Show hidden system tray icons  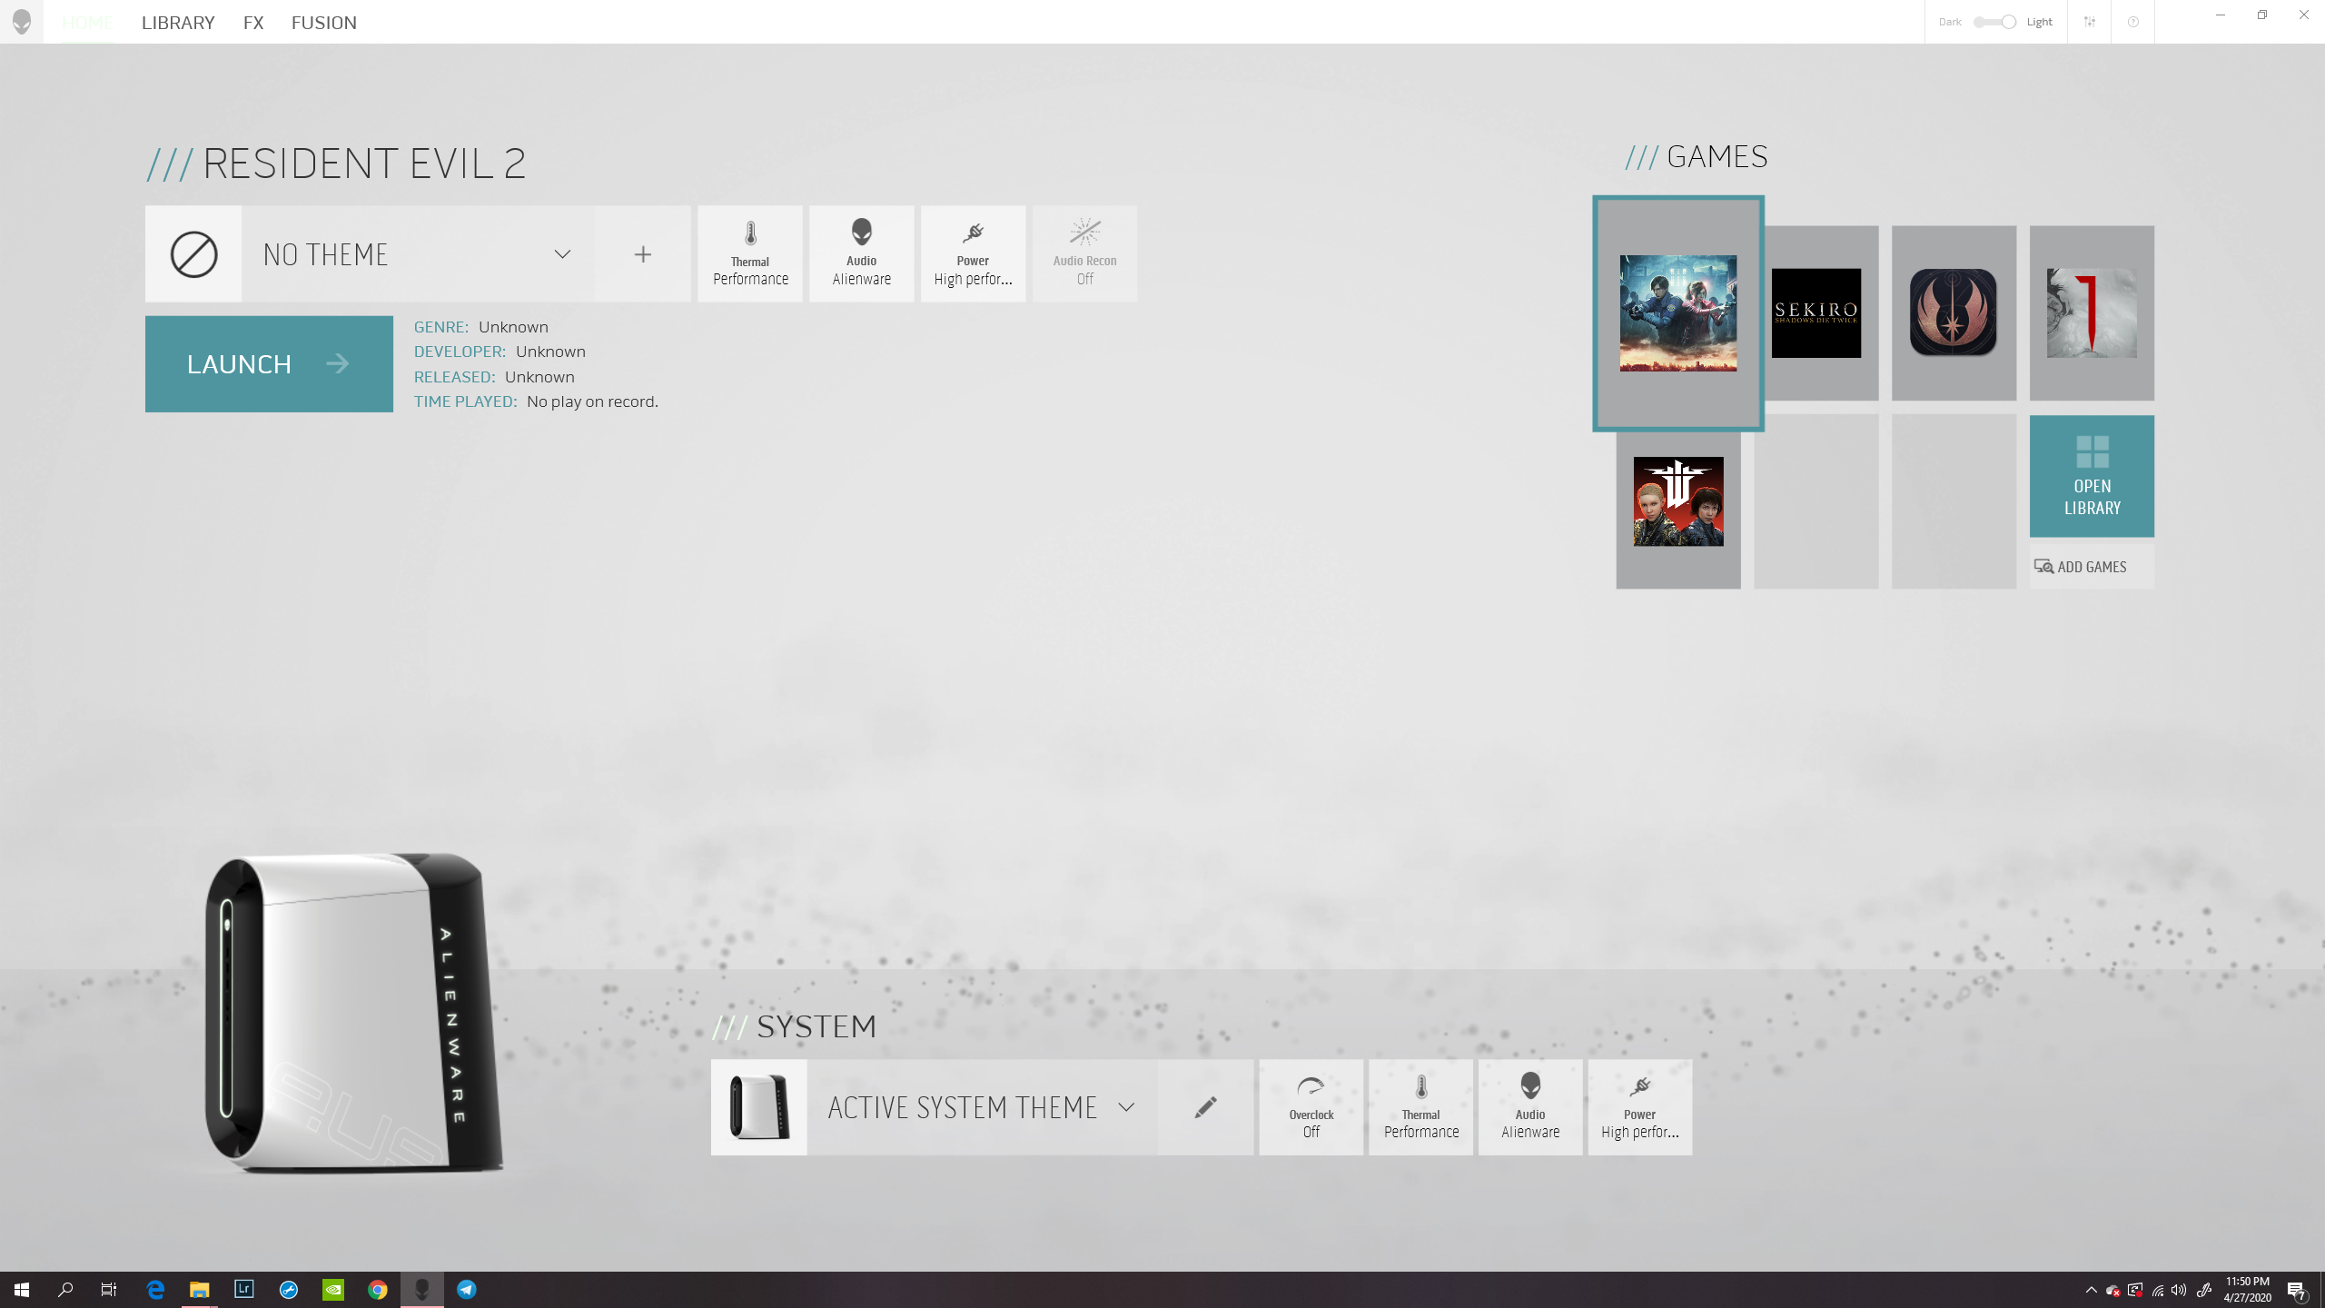tap(2091, 1290)
